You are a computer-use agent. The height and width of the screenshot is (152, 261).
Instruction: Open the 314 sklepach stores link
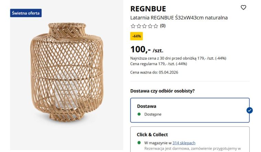[x=184, y=143]
